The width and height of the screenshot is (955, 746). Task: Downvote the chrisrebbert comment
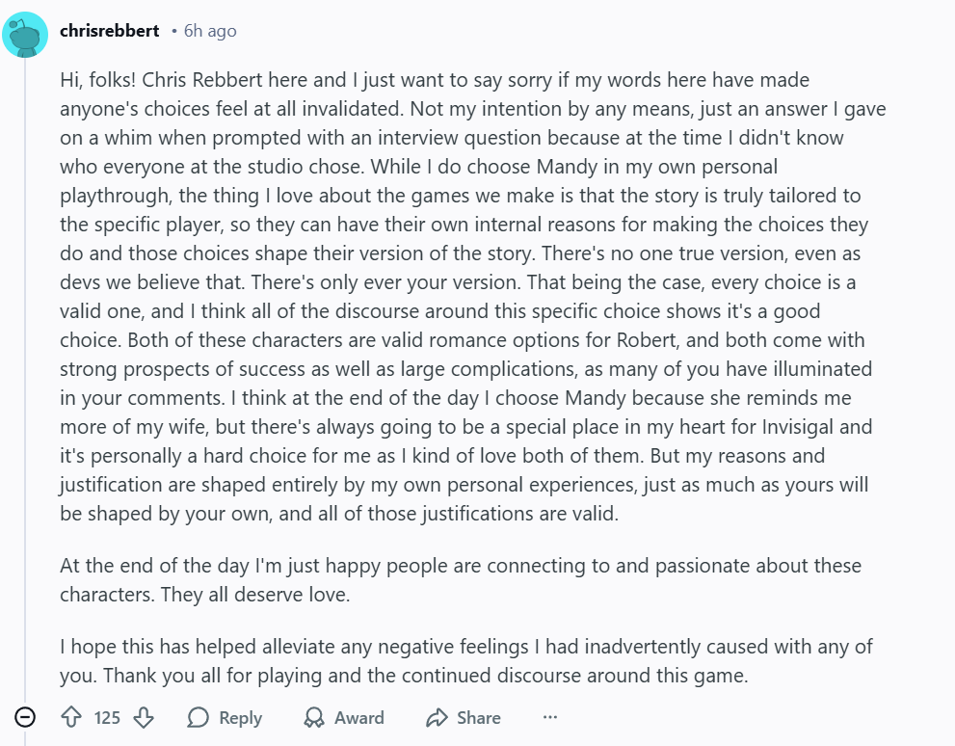pos(144,717)
